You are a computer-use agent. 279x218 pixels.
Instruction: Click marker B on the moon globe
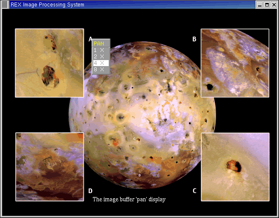click(171, 64)
